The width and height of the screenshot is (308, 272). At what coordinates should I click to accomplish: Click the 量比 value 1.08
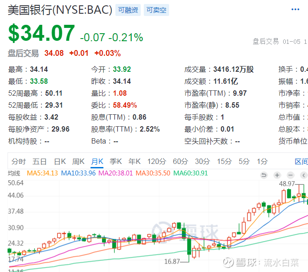[x=120, y=93]
